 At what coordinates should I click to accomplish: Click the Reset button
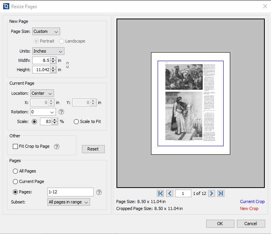coord(93,149)
